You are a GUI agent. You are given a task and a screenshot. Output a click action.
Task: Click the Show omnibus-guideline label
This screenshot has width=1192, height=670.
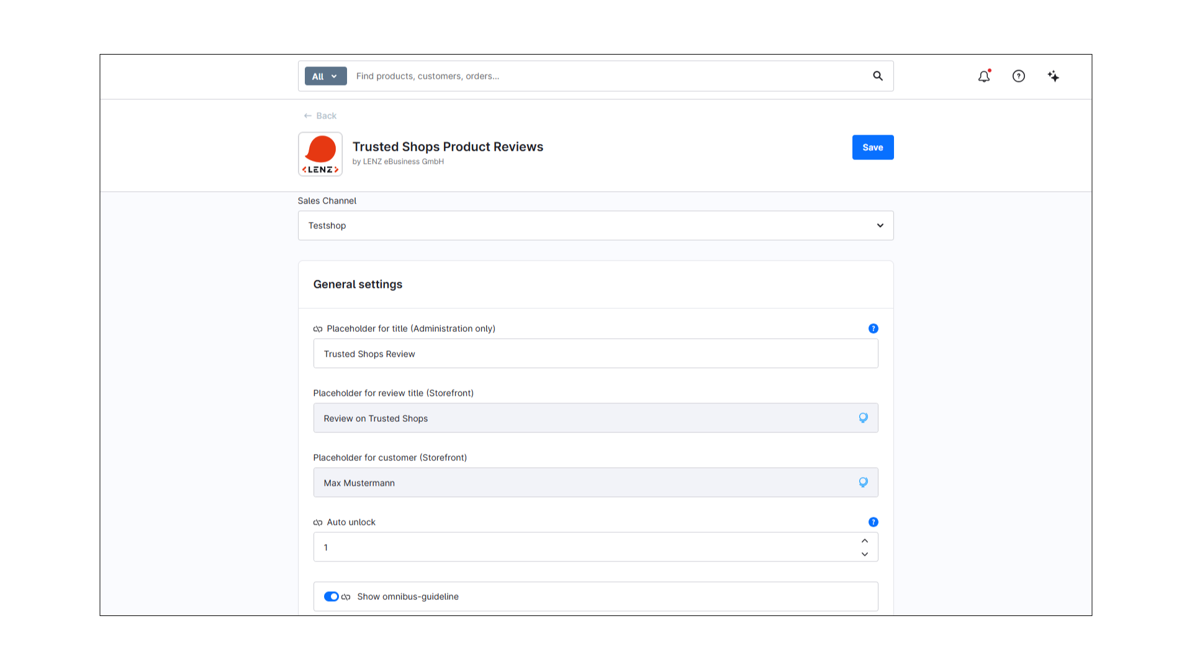point(408,597)
